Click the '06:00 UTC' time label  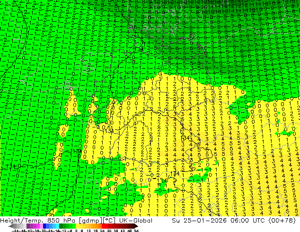click(248, 221)
